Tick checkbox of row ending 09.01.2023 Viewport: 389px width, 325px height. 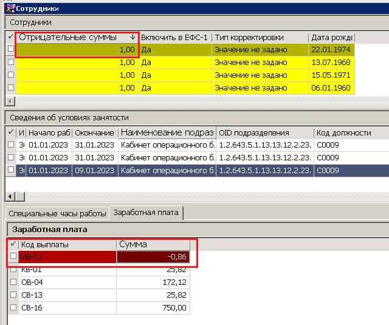click(x=11, y=170)
